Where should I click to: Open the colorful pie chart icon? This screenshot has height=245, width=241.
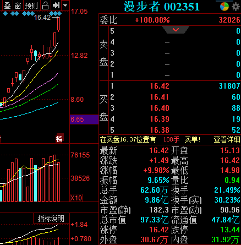(x=224, y=7)
